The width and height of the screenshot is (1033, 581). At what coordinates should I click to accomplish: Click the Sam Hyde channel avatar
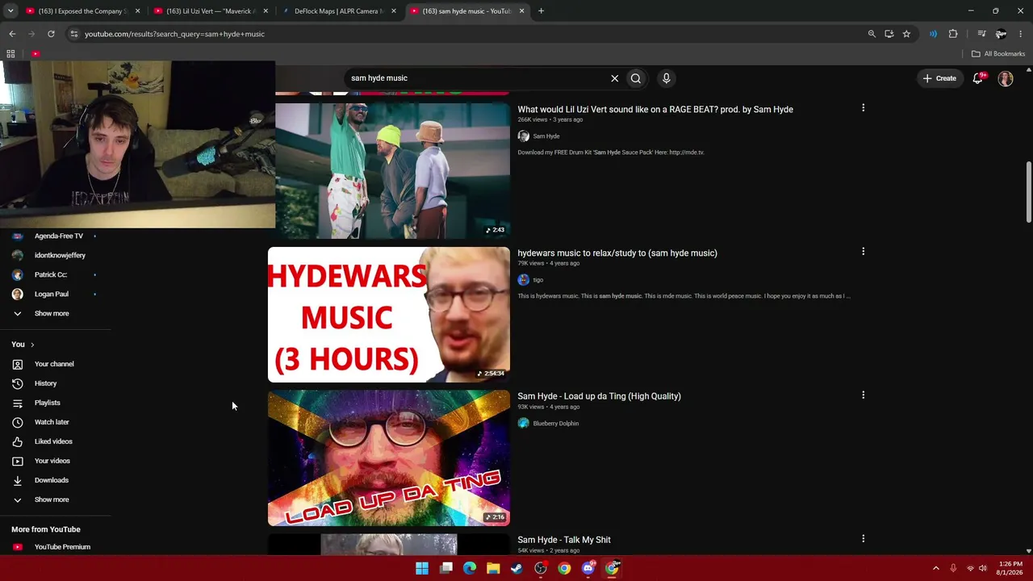pyautogui.click(x=524, y=136)
